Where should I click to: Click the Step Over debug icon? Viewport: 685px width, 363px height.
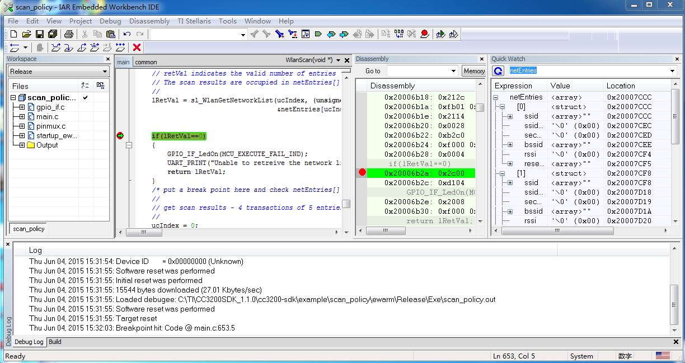[56, 48]
